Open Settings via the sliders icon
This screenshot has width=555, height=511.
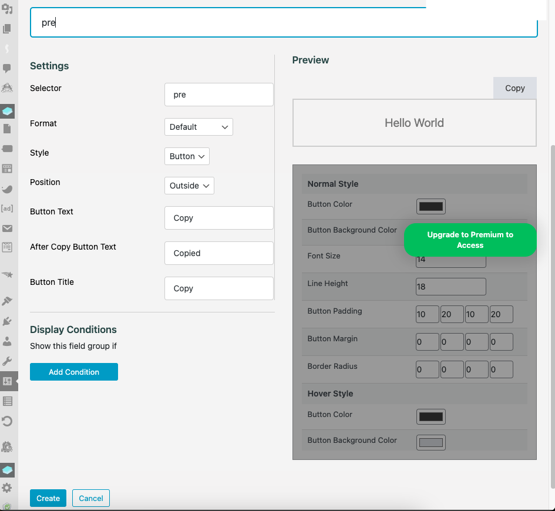(x=7, y=381)
